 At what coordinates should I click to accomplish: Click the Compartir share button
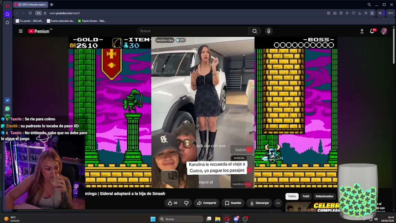[x=207, y=203]
